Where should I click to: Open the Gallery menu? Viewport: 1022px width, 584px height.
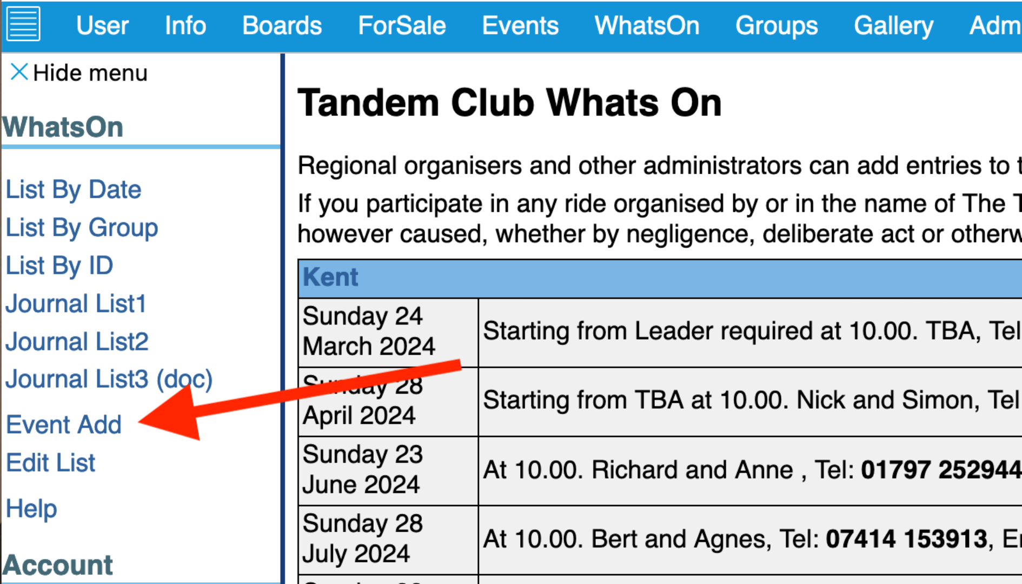893,25
